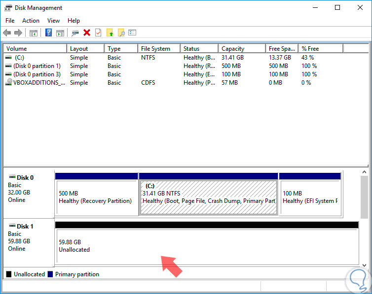
Task: Sort by the Capacity column header
Action: click(x=242, y=49)
